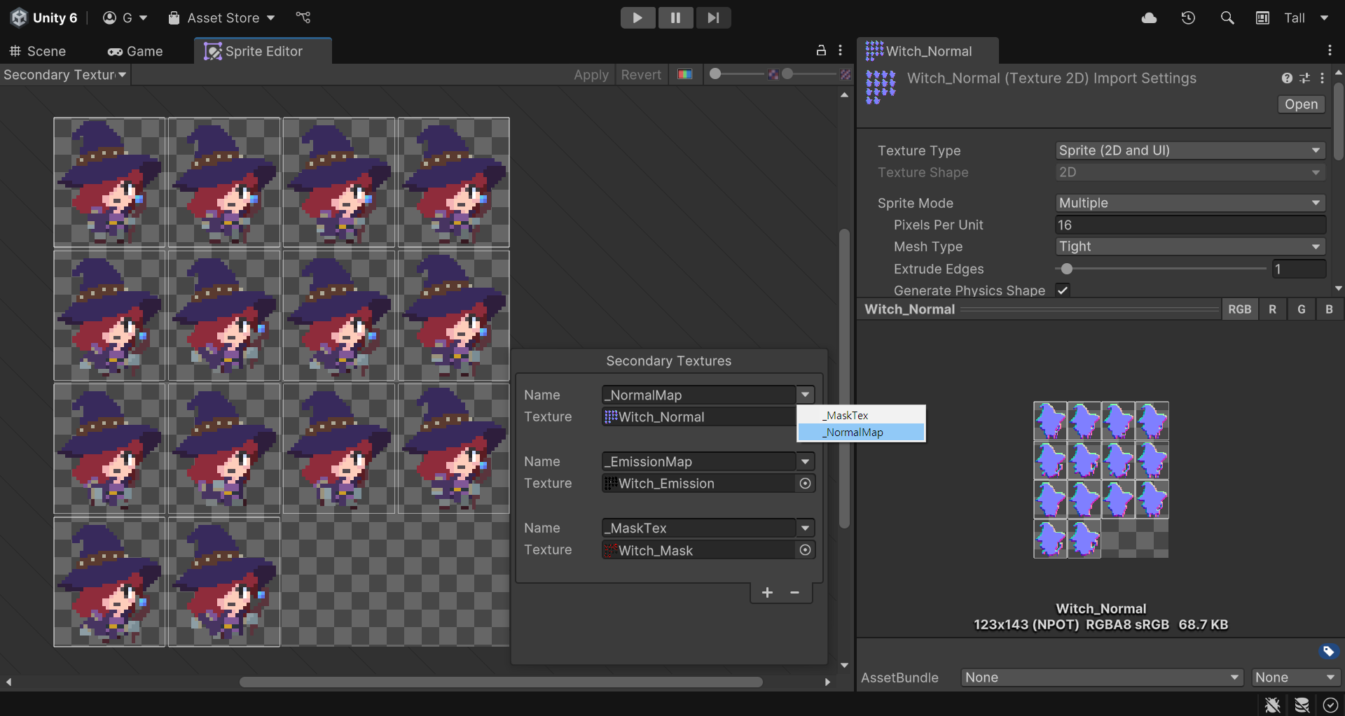
Task: Click the remove secondary texture minus button
Action: click(794, 593)
